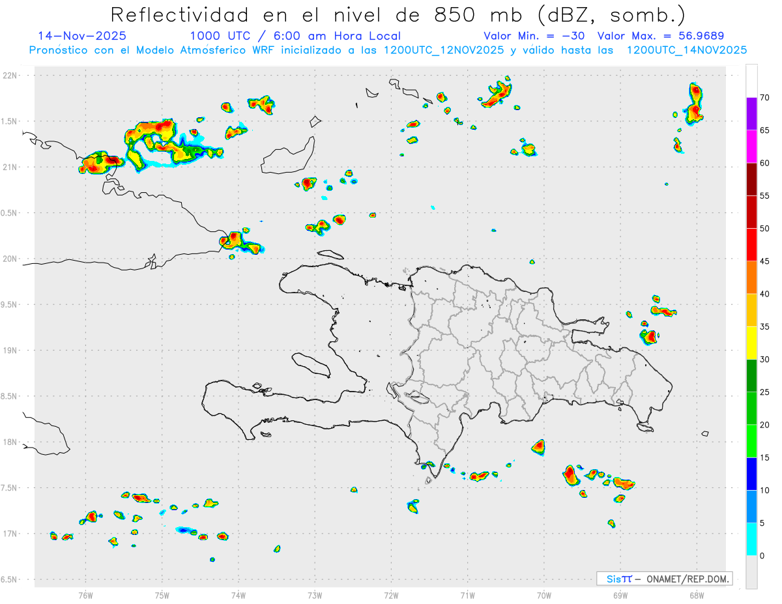
Task: Click the 73W longitude label
Action: (315, 594)
